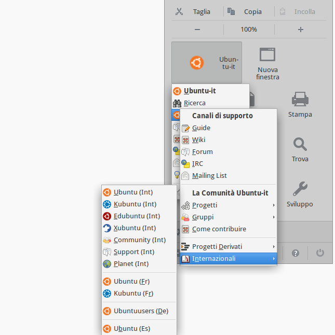The height and width of the screenshot is (335, 335).
Task: Open Edubuntu (Int) bookmark
Action: [137, 216]
